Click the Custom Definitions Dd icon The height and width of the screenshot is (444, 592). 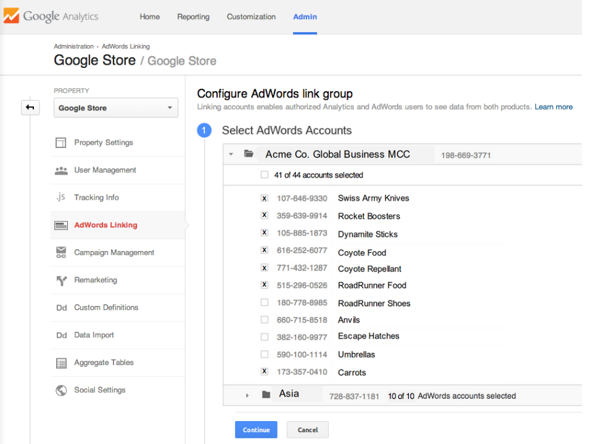62,308
